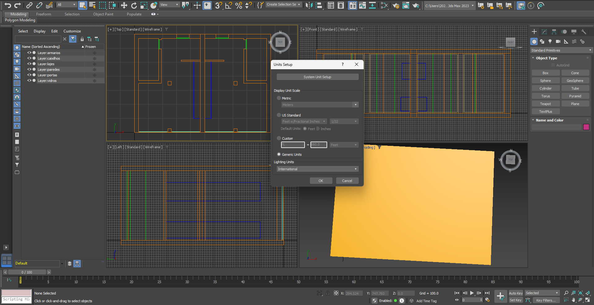Select the Metric radio button

point(279,98)
